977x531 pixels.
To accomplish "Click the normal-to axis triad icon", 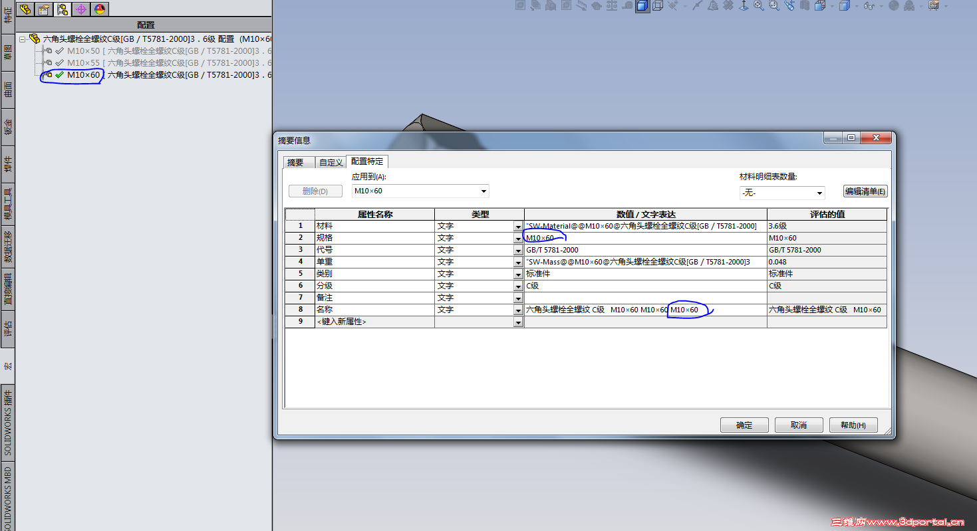I will [x=743, y=6].
